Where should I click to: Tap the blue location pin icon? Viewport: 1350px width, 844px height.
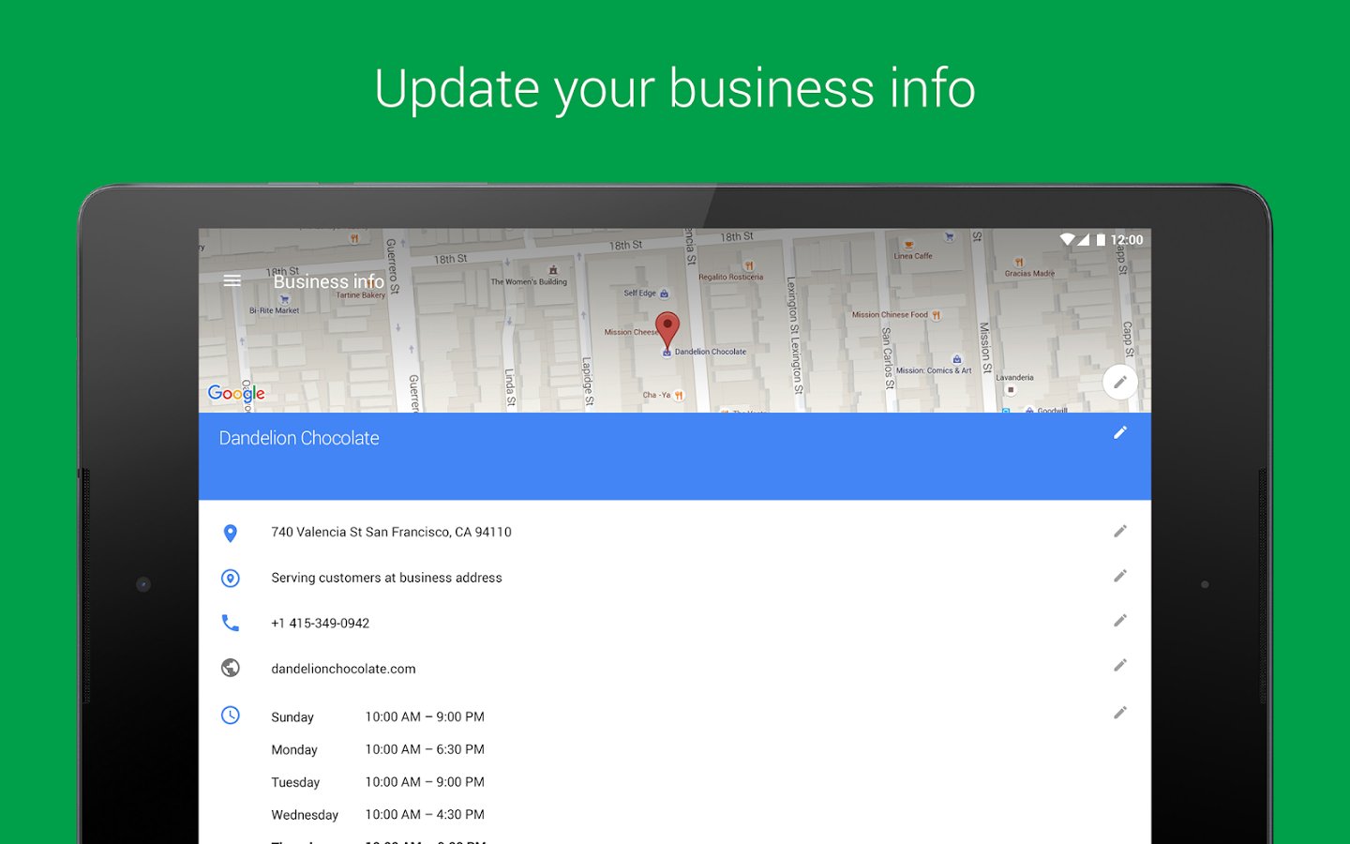click(231, 533)
